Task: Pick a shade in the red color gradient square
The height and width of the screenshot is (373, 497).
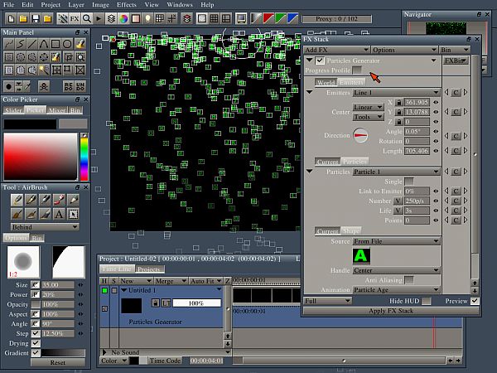Action: 41,157
